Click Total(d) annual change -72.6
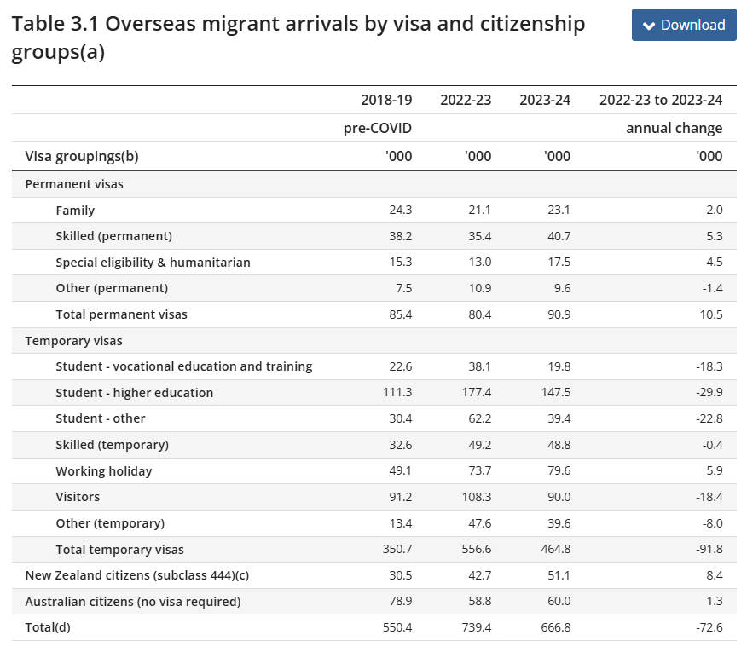Viewport: 747px width, 652px height. click(x=709, y=627)
